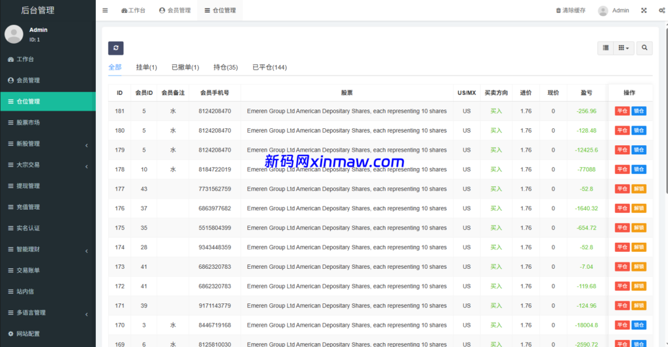The height and width of the screenshot is (347, 668).
Task: Click phone number 7731562759 cell
Action: (215, 189)
